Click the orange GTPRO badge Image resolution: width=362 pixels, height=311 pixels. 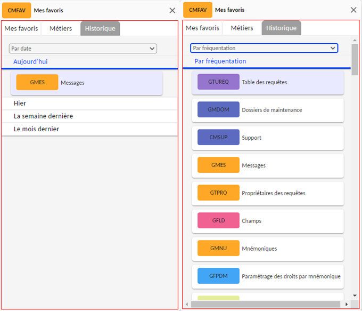point(218,193)
